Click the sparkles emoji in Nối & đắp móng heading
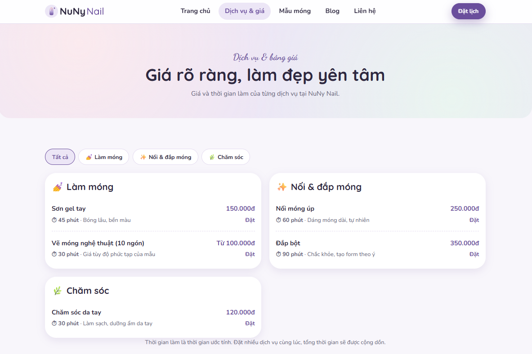This screenshot has height=354, width=532. click(282, 187)
